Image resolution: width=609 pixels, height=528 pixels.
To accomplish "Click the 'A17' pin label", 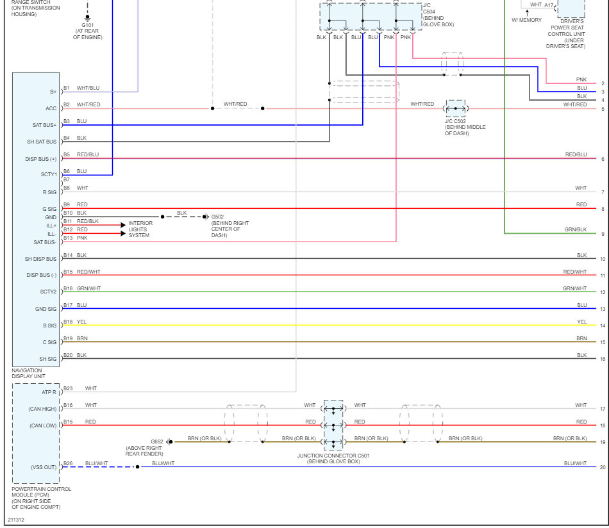I will (549, 5).
